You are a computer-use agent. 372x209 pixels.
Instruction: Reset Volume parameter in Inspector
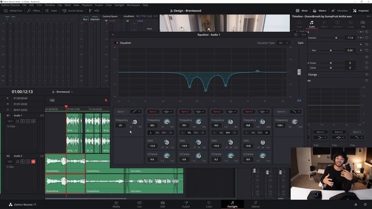(367, 38)
